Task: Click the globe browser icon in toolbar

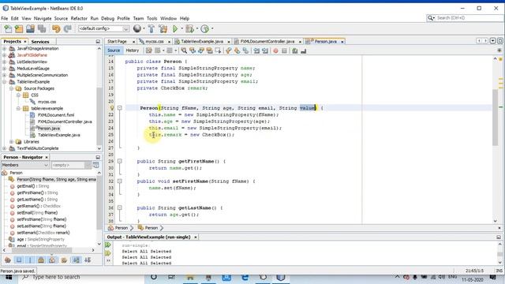Action: pos(137,28)
